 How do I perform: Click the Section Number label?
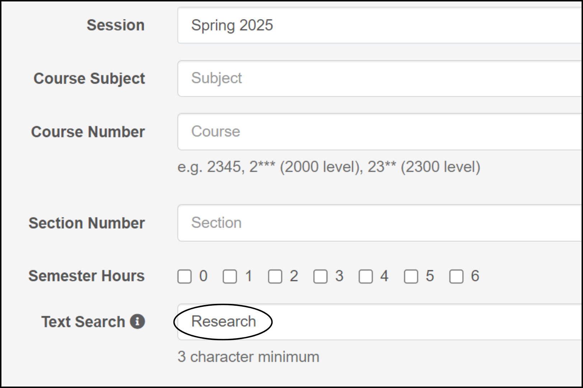tap(87, 223)
